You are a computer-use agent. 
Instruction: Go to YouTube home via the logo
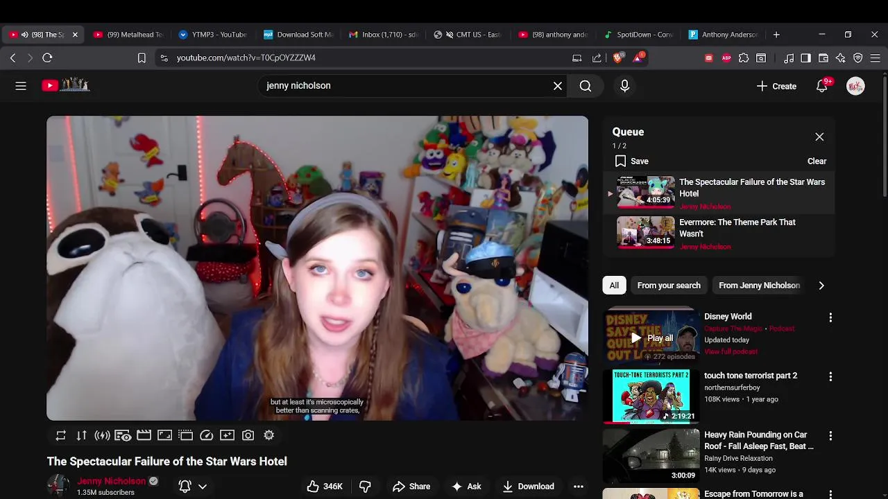point(65,85)
